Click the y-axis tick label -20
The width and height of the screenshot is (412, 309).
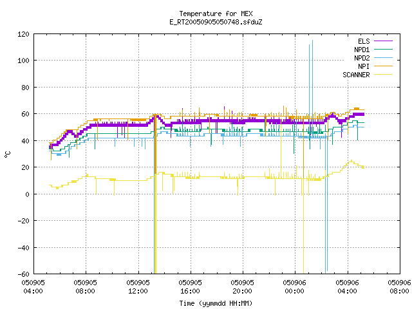click(23, 221)
